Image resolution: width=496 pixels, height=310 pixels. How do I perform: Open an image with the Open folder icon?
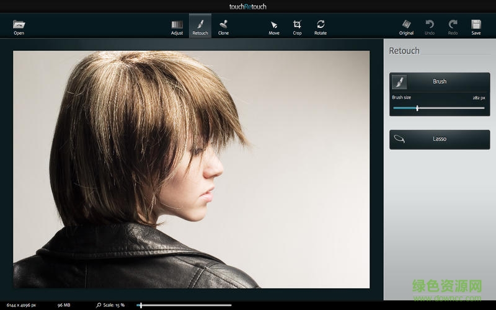click(x=19, y=26)
